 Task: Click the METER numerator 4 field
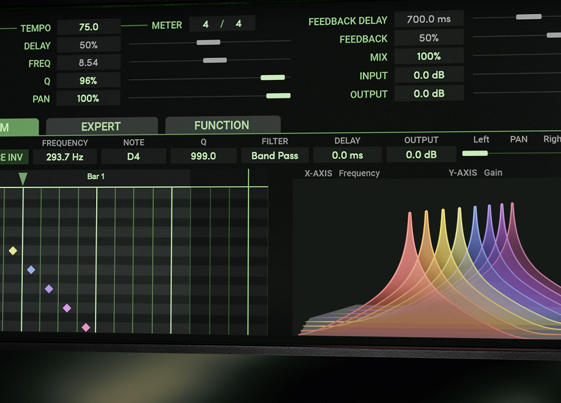tap(206, 24)
